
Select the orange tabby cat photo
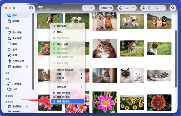(44, 49)
